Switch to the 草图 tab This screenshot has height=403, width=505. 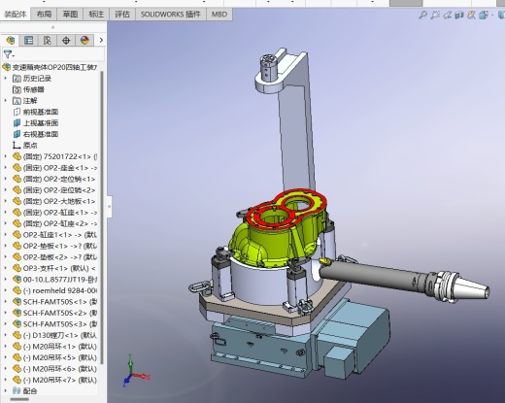click(70, 15)
